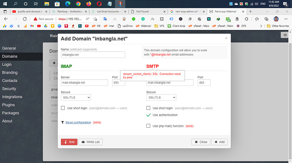Open Contacts in admin sidebar
This screenshot has width=292, height=163.
pos(10,81)
